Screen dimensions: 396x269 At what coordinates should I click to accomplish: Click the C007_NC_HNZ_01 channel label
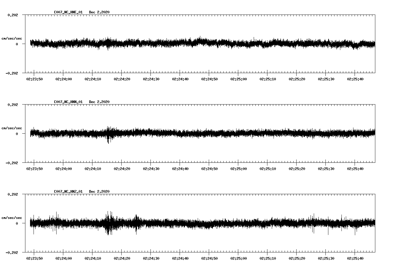pyautogui.click(x=68, y=191)
